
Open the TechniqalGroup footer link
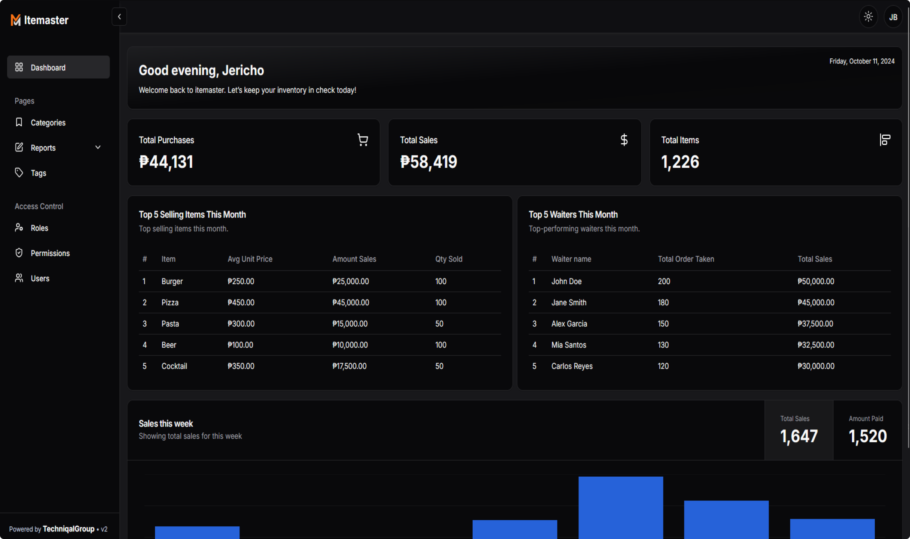click(x=68, y=529)
